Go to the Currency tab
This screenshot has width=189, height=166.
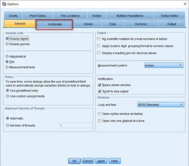(141, 24)
